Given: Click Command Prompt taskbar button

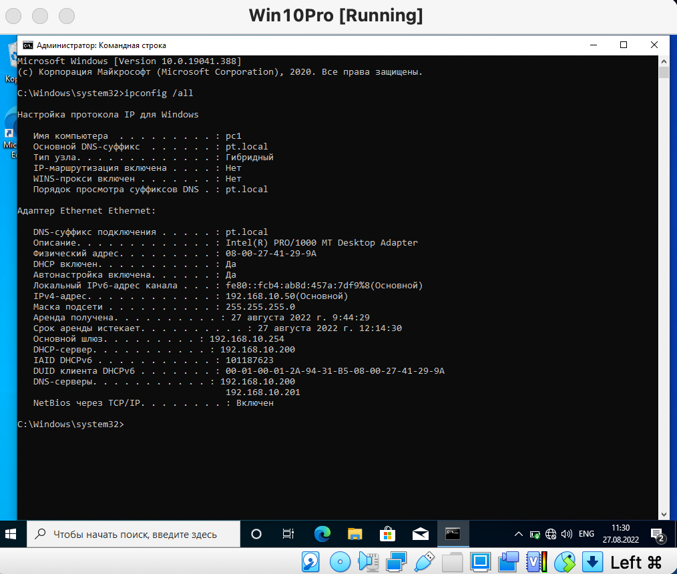Looking at the screenshot, I should tap(453, 535).
